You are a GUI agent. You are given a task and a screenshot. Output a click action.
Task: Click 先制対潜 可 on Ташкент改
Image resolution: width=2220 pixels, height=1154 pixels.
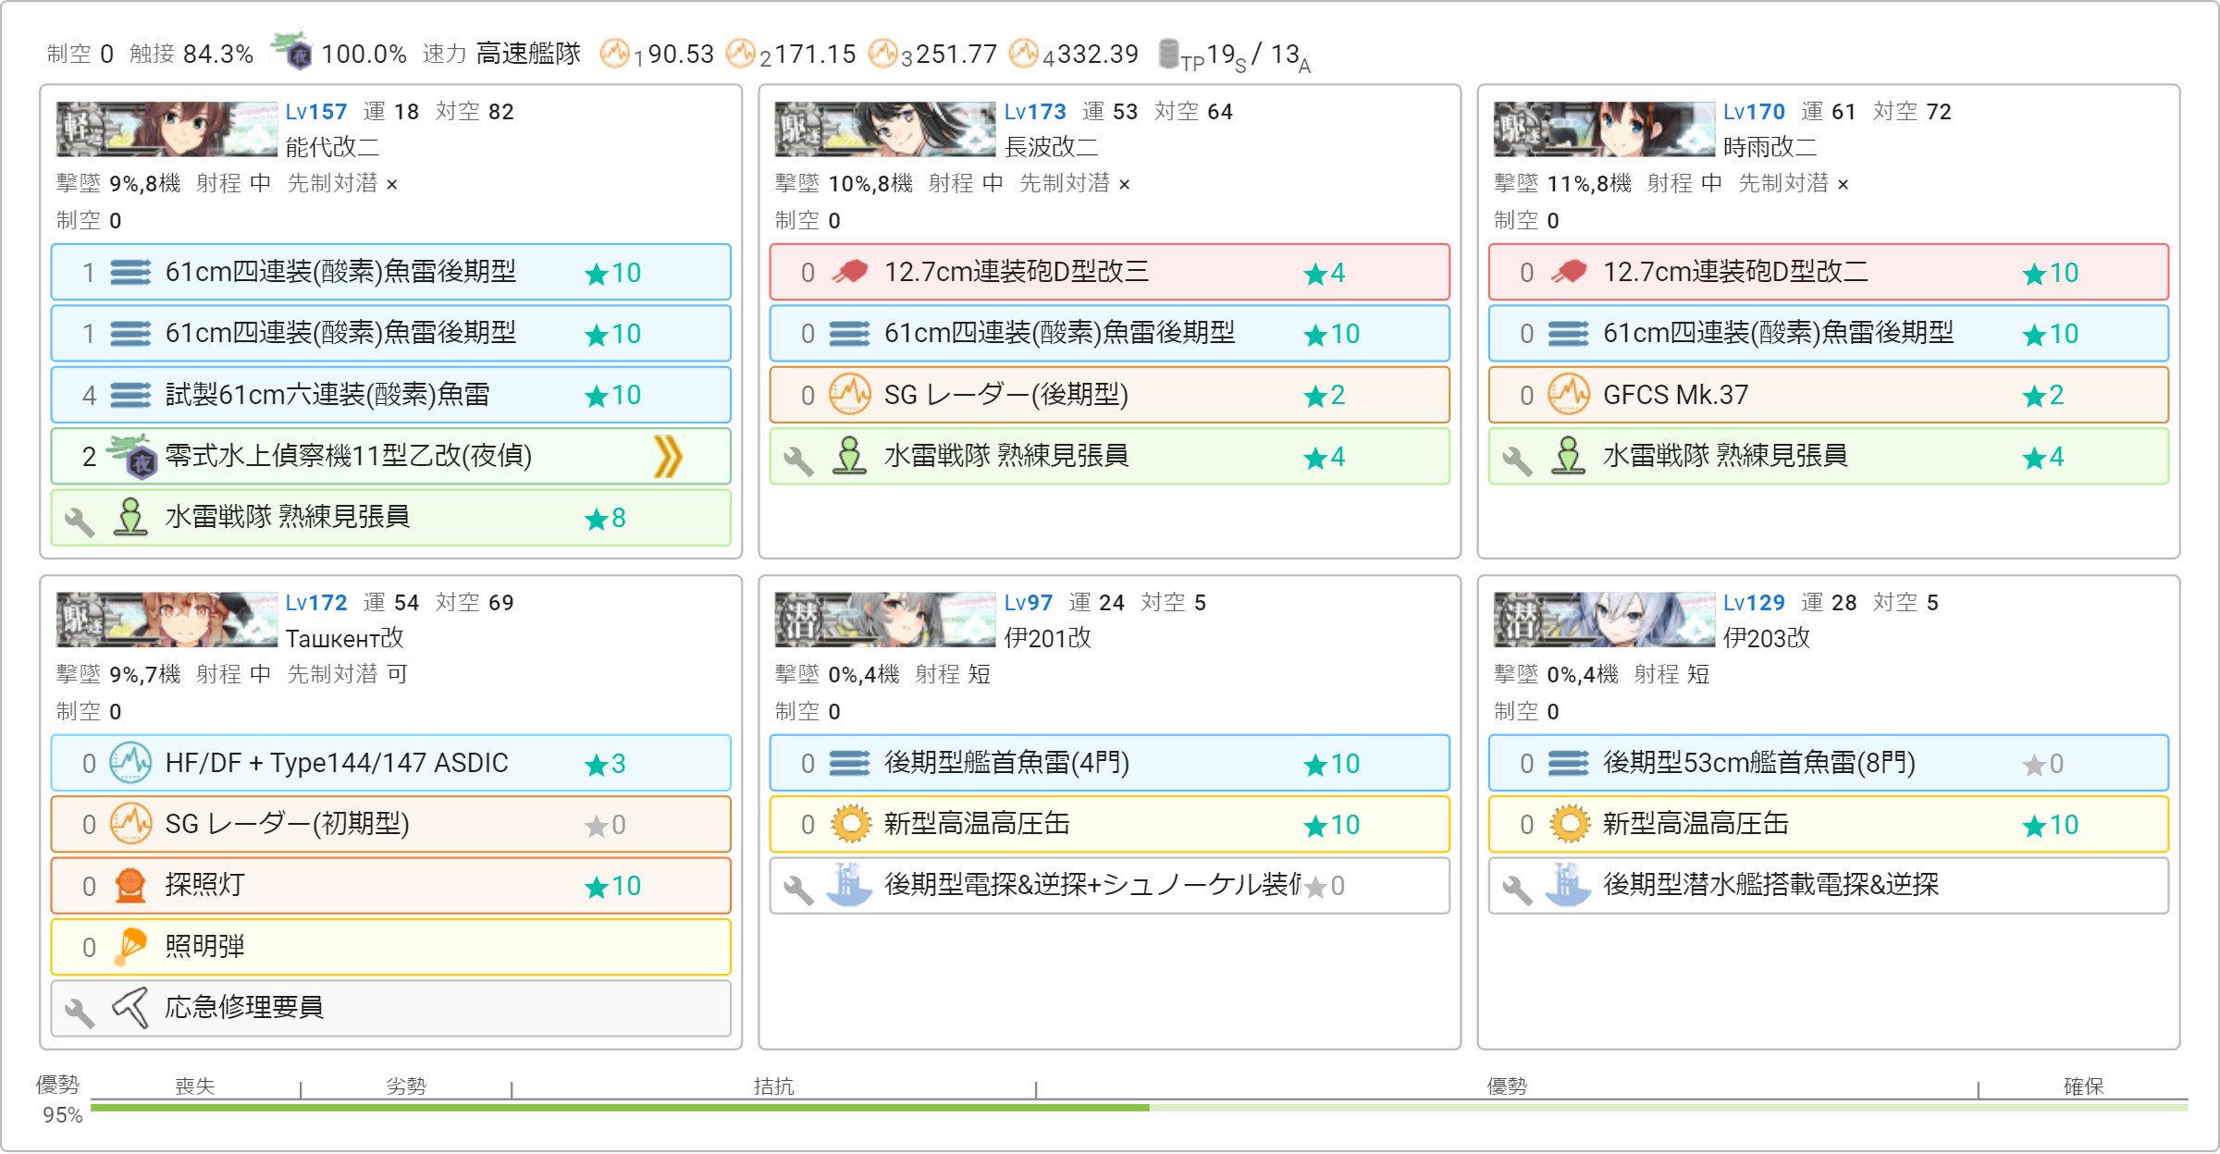(x=347, y=674)
